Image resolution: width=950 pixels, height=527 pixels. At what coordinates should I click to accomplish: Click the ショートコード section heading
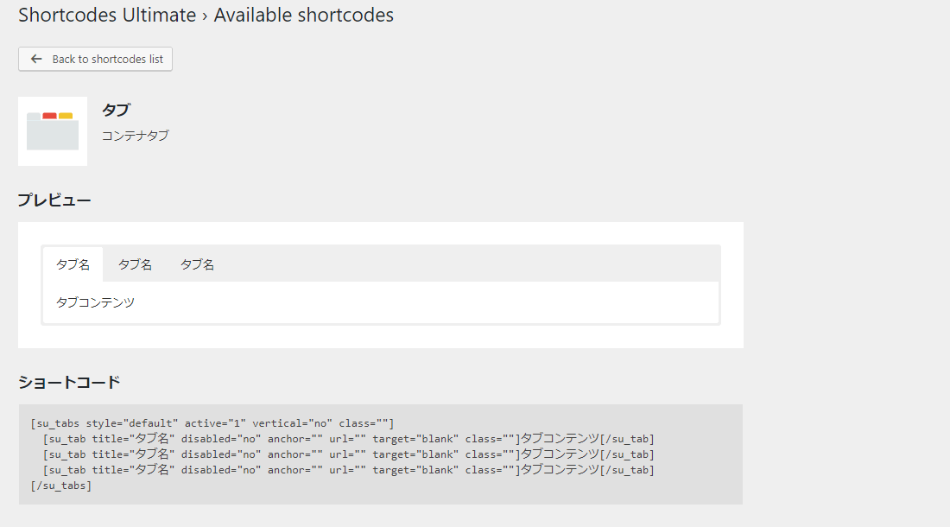69,382
